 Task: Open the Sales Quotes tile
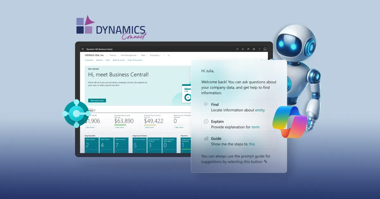click(92, 145)
